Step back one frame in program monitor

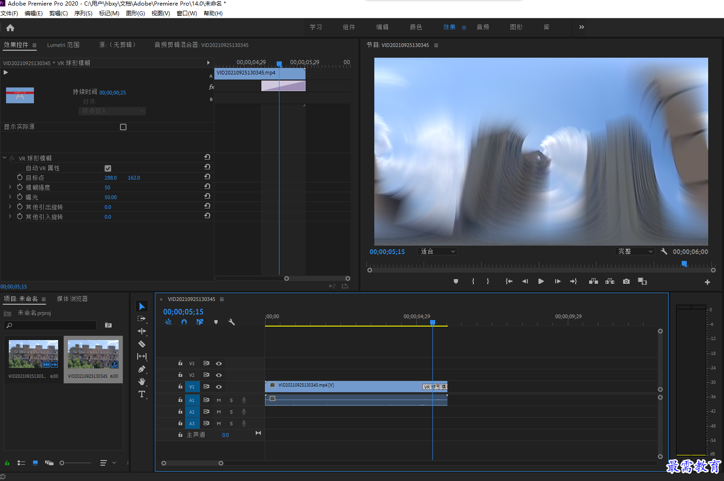tap(525, 281)
